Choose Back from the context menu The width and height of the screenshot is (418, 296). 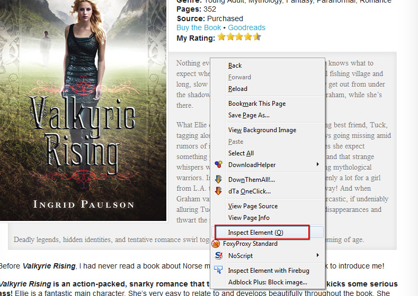(235, 66)
